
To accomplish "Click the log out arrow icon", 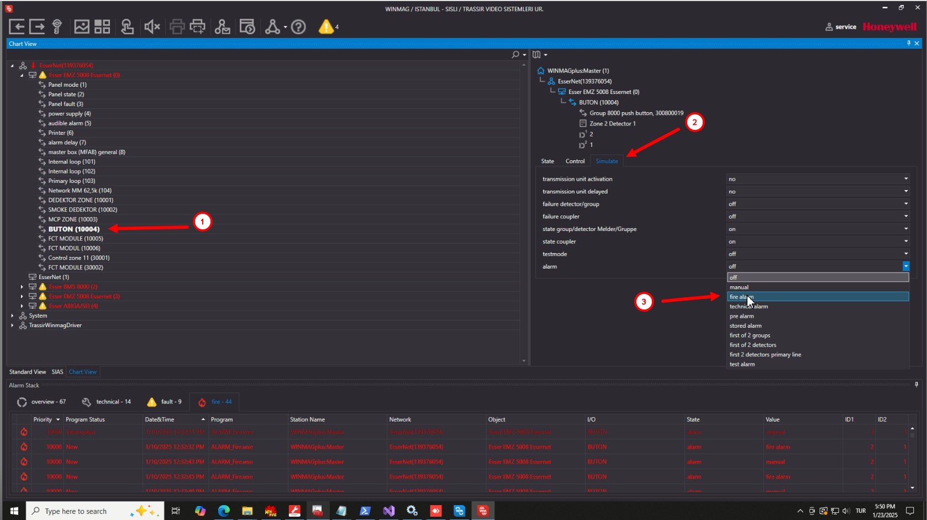I will coord(37,27).
